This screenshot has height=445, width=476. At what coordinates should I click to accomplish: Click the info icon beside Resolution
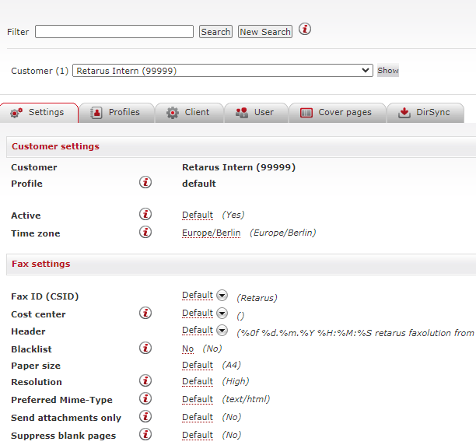[x=145, y=381]
